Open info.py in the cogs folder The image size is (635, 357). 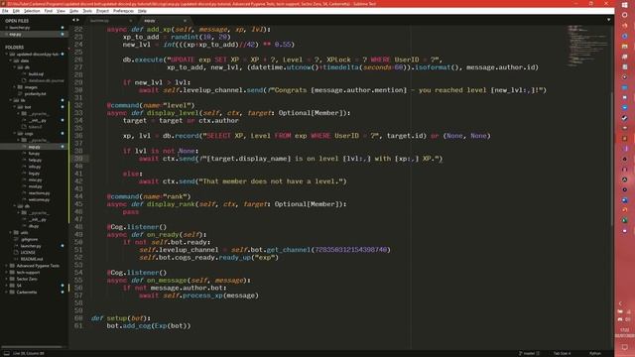[x=35, y=167]
